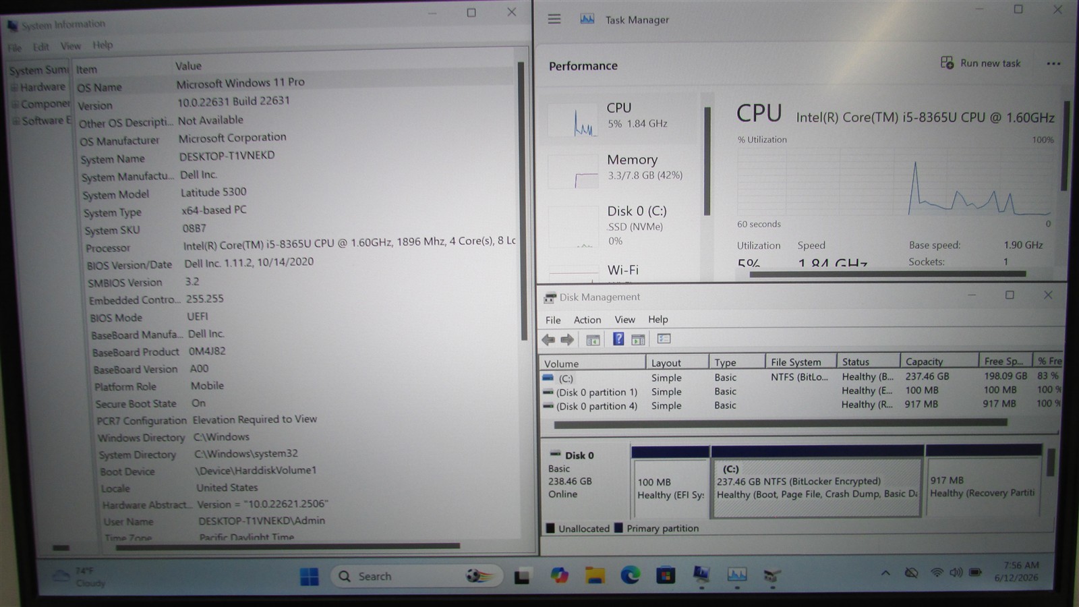Click System Information horizontal scrollbar
The height and width of the screenshot is (607, 1079).
288,546
